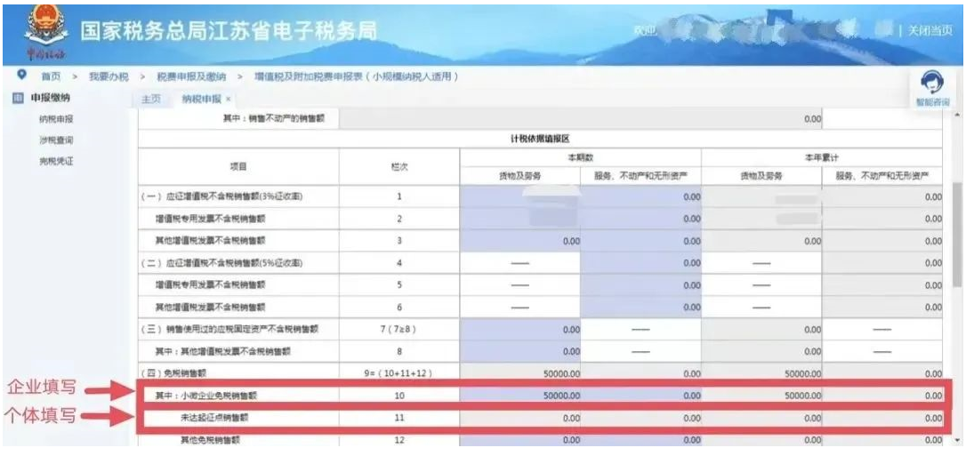Viewport: 966px width, 456px height.
Task: Click row label 销售使用过的应税固定资产不含税销售额
Action: click(x=229, y=329)
